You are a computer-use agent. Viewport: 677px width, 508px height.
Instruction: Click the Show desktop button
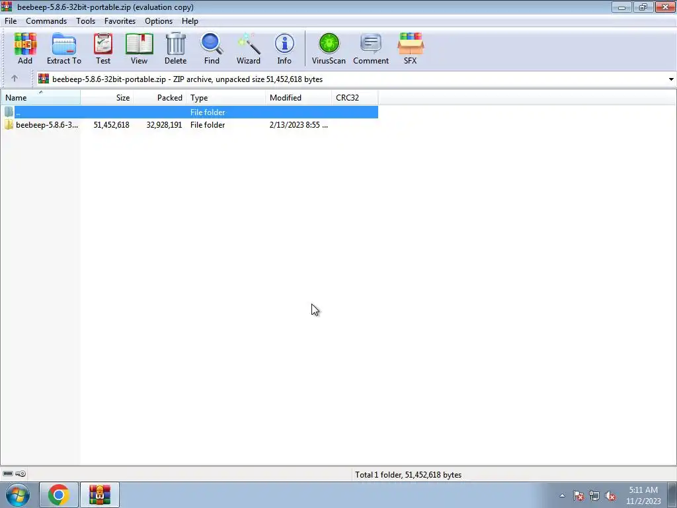tap(672, 495)
